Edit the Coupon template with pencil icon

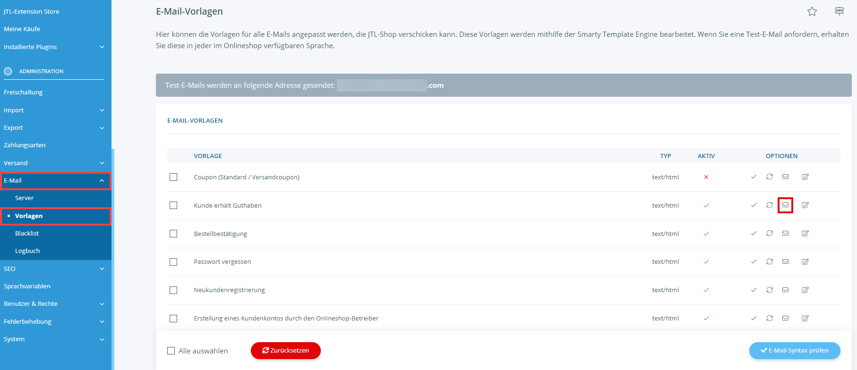[x=805, y=177]
